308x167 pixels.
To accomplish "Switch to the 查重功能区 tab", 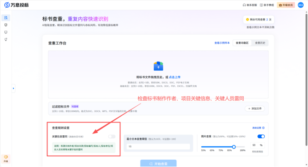I will (242, 43).
